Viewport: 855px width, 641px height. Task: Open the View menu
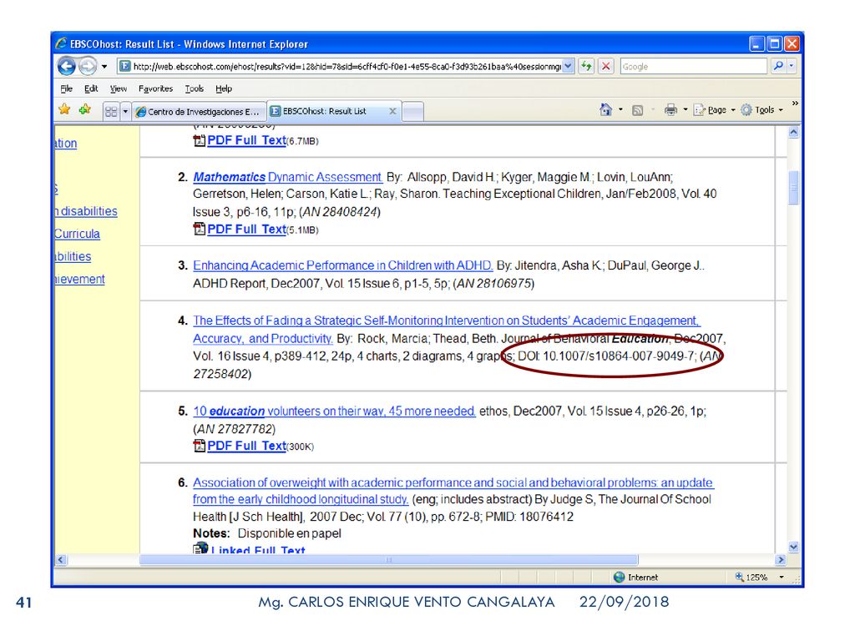click(x=119, y=88)
